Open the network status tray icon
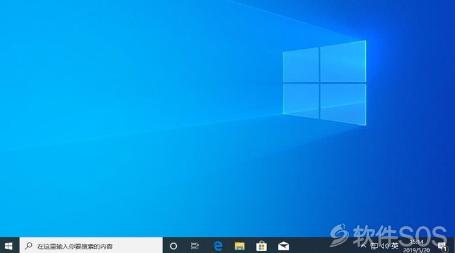This screenshot has width=455, height=253. click(374, 246)
